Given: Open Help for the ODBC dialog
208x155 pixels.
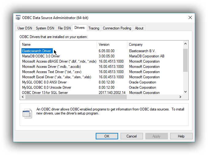Looking at the screenshot, I should (181, 136).
